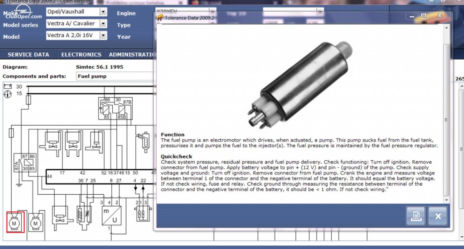Click the rightmost injector valve symbol
Viewport: 464px width, 249px height.
coord(95,141)
